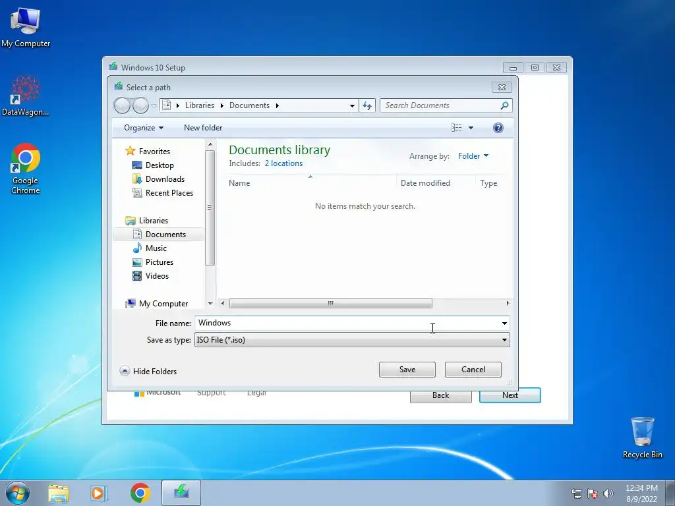The image size is (675, 506).
Task: Open the DataWagon desktop shortcut
Action: click(x=25, y=96)
